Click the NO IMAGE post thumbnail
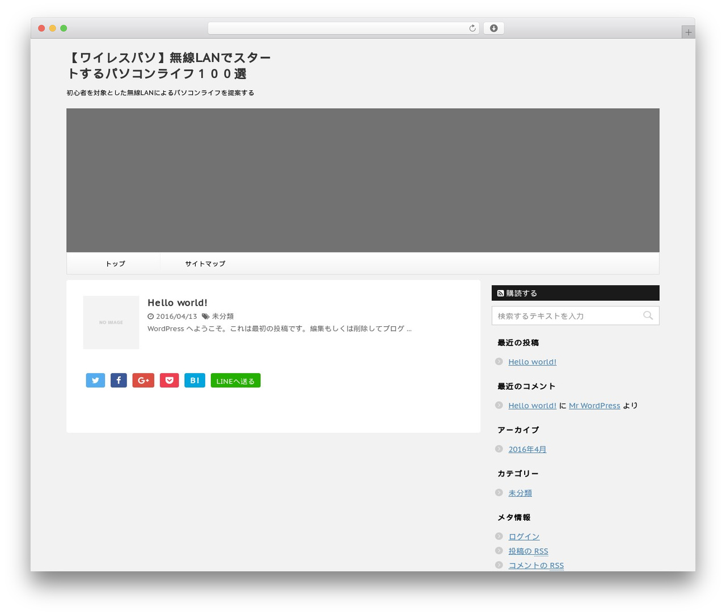 tap(111, 322)
